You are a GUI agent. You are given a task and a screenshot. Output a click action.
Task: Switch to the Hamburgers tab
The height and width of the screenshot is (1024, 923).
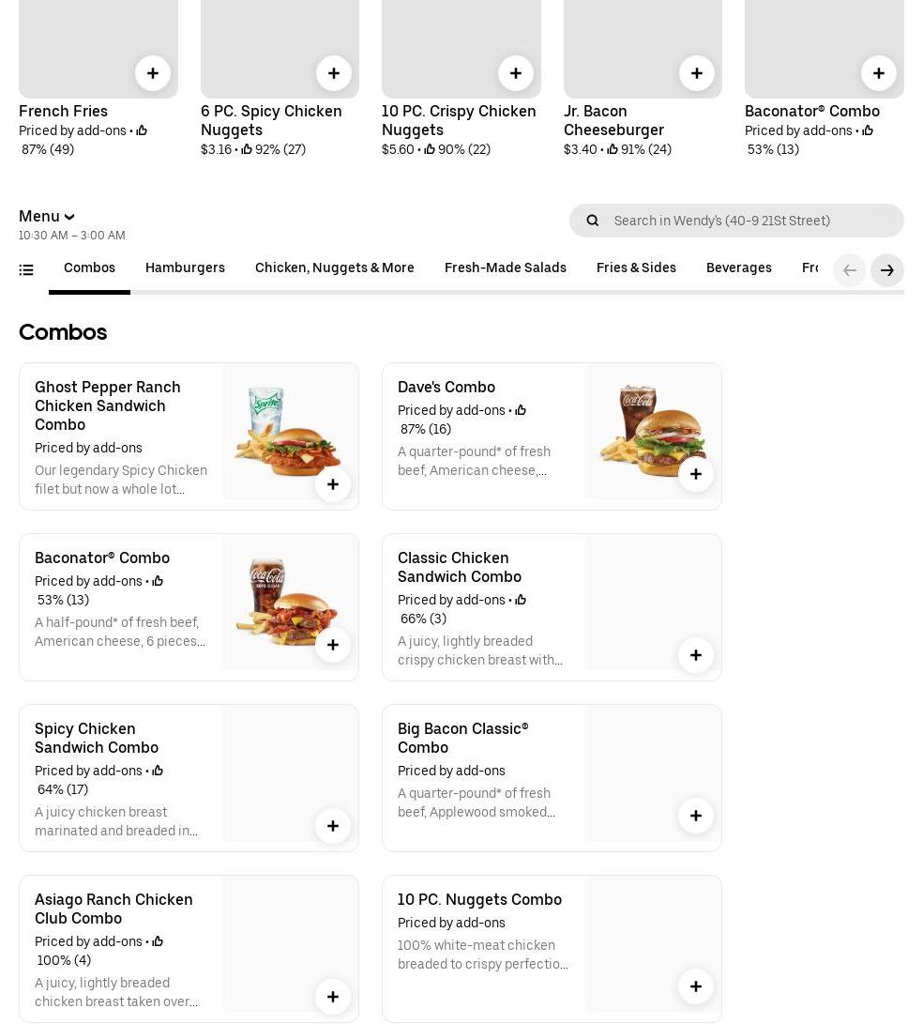(x=185, y=268)
